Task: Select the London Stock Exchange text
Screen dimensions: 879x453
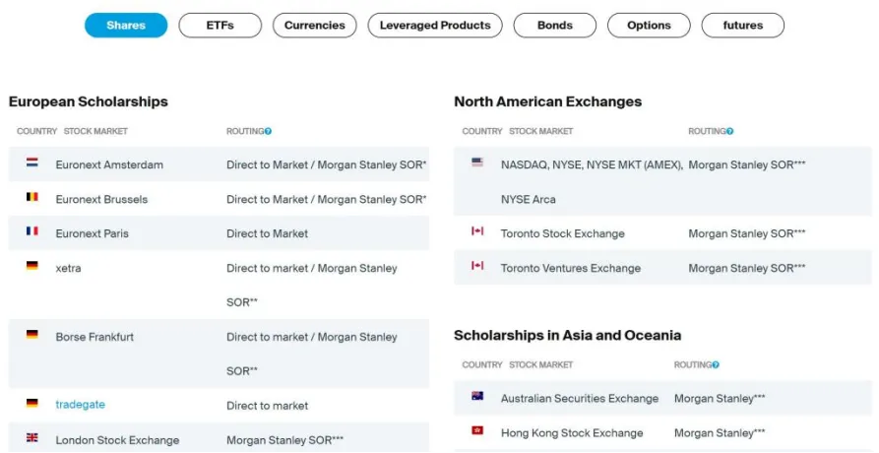Action: tap(117, 440)
